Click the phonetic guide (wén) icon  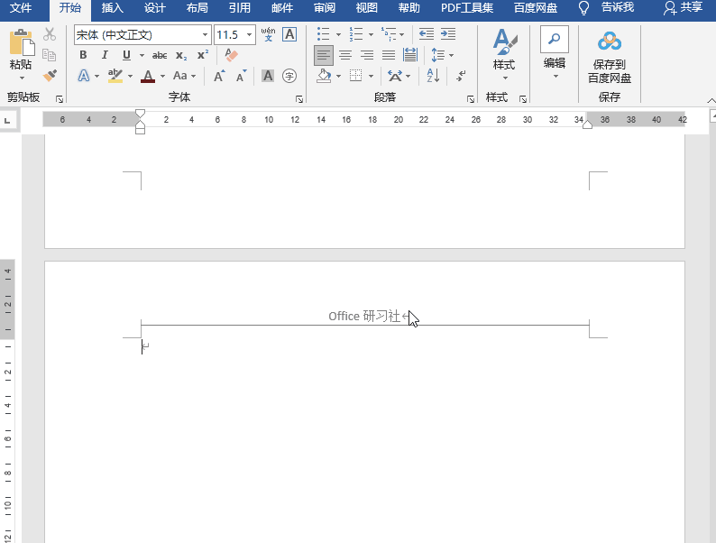pos(268,34)
